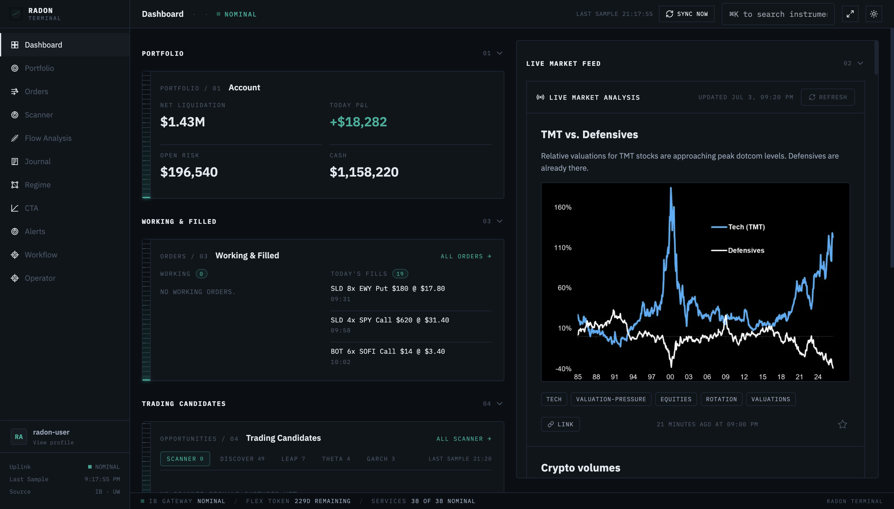This screenshot has height=509, width=894.
Task: Click the Working count badge 0
Action: tap(201, 274)
